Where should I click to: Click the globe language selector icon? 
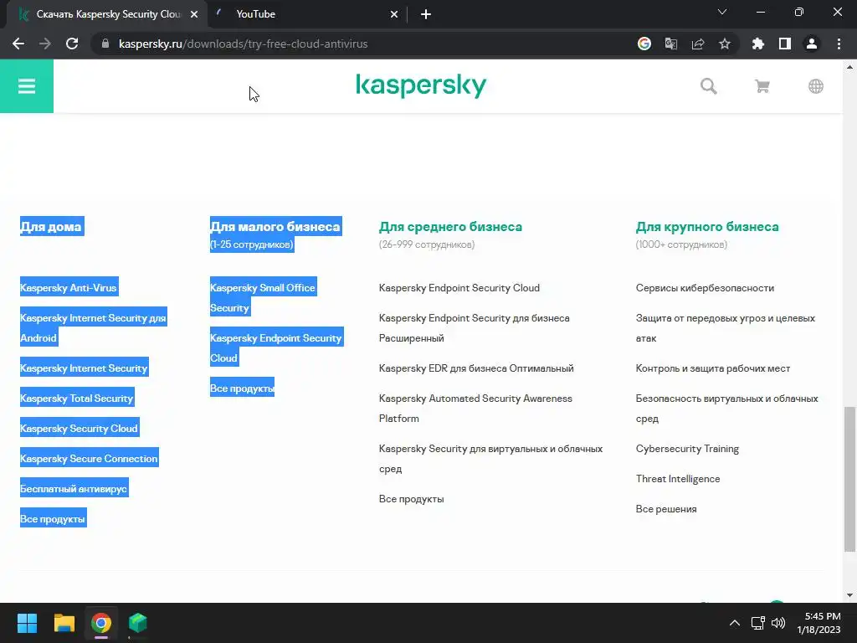815,86
